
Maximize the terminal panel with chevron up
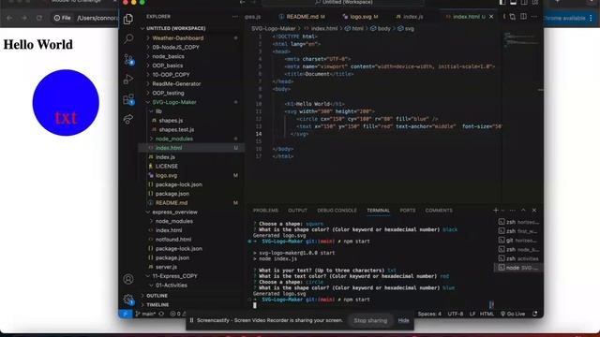tap(523, 210)
